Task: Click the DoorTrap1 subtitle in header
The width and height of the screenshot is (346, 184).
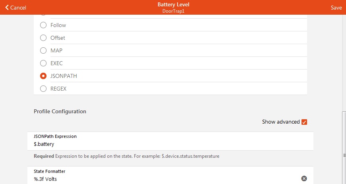Action: (x=173, y=11)
